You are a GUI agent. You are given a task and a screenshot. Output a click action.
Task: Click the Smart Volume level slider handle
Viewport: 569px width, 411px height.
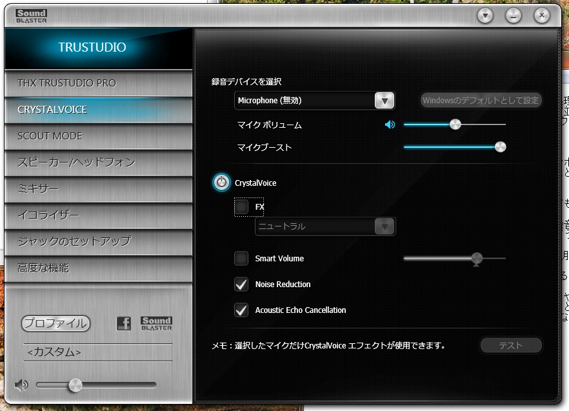[x=477, y=259]
